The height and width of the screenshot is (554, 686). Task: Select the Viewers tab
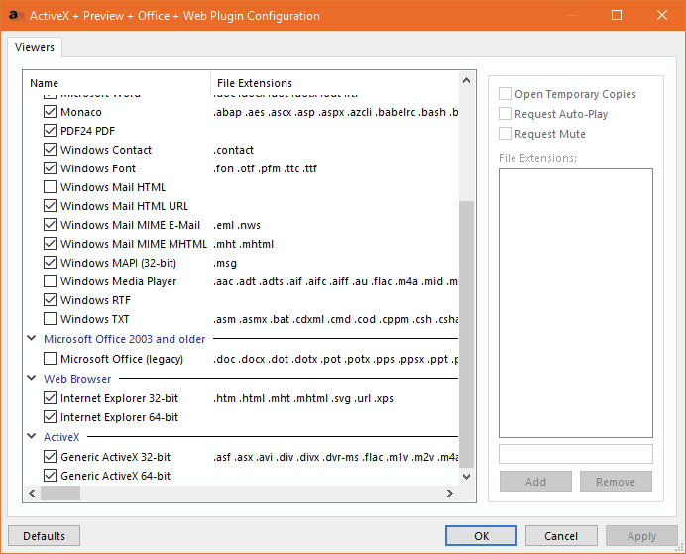click(x=35, y=47)
